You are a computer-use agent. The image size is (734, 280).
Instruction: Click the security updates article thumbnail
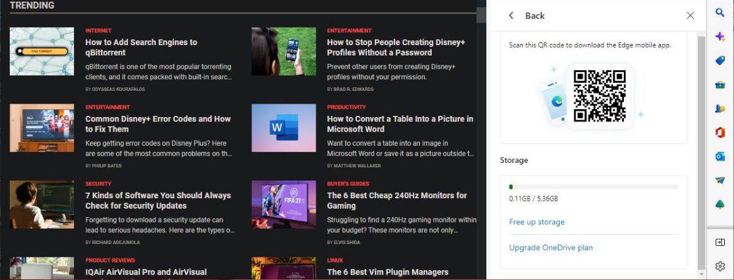42,204
